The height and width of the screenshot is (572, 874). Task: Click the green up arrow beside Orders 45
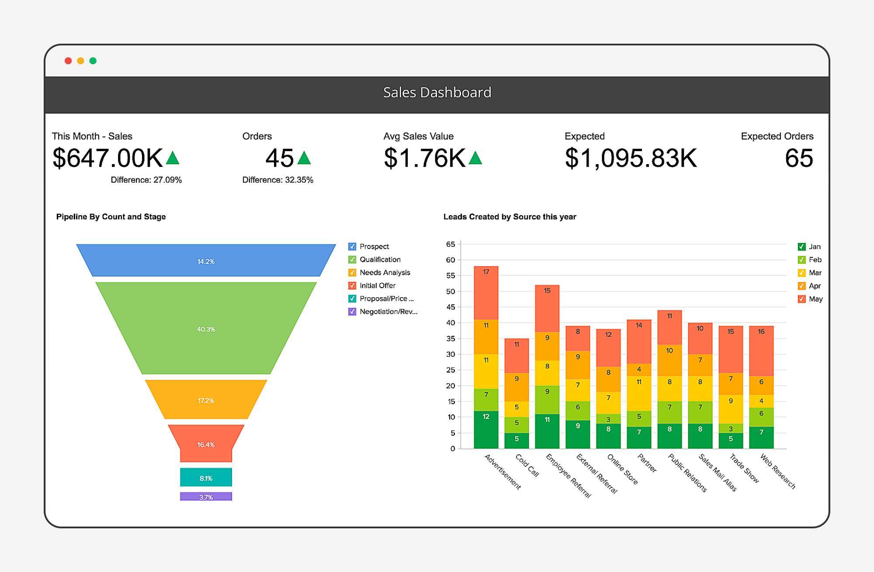click(x=304, y=159)
